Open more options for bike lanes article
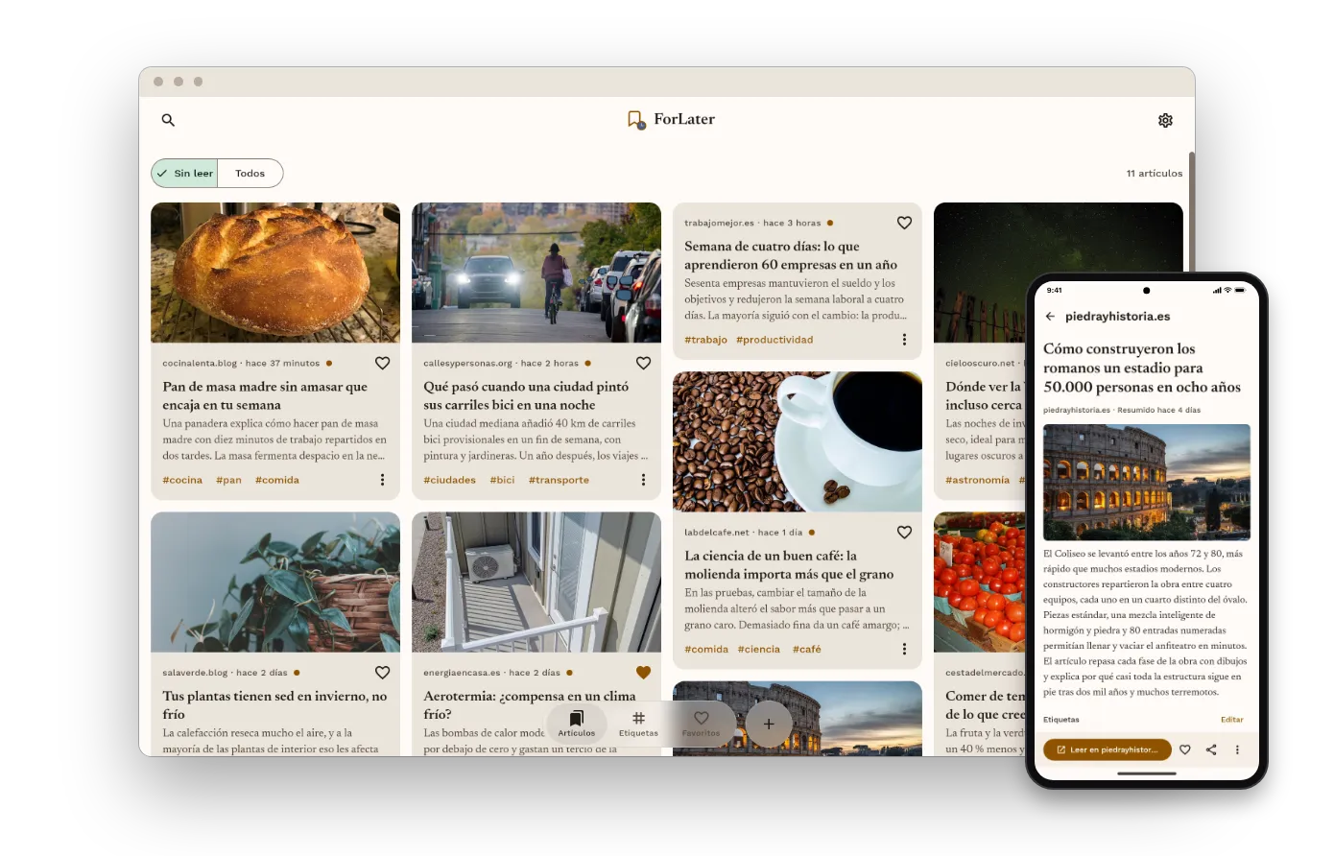 pyautogui.click(x=643, y=480)
